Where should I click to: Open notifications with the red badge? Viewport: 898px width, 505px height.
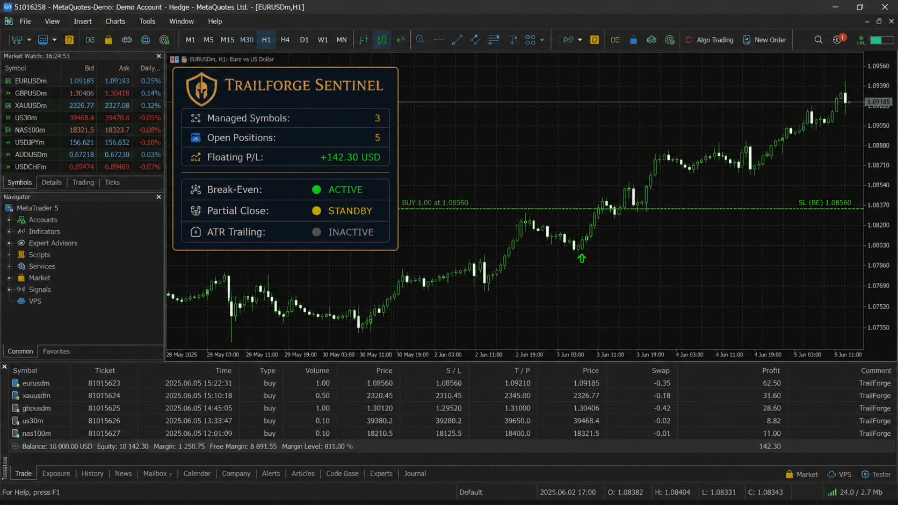[x=838, y=39]
